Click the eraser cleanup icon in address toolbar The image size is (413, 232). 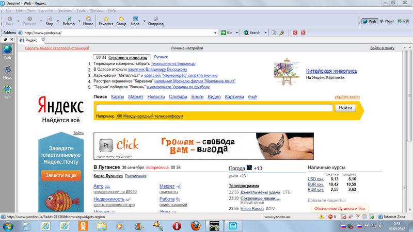[282, 32]
